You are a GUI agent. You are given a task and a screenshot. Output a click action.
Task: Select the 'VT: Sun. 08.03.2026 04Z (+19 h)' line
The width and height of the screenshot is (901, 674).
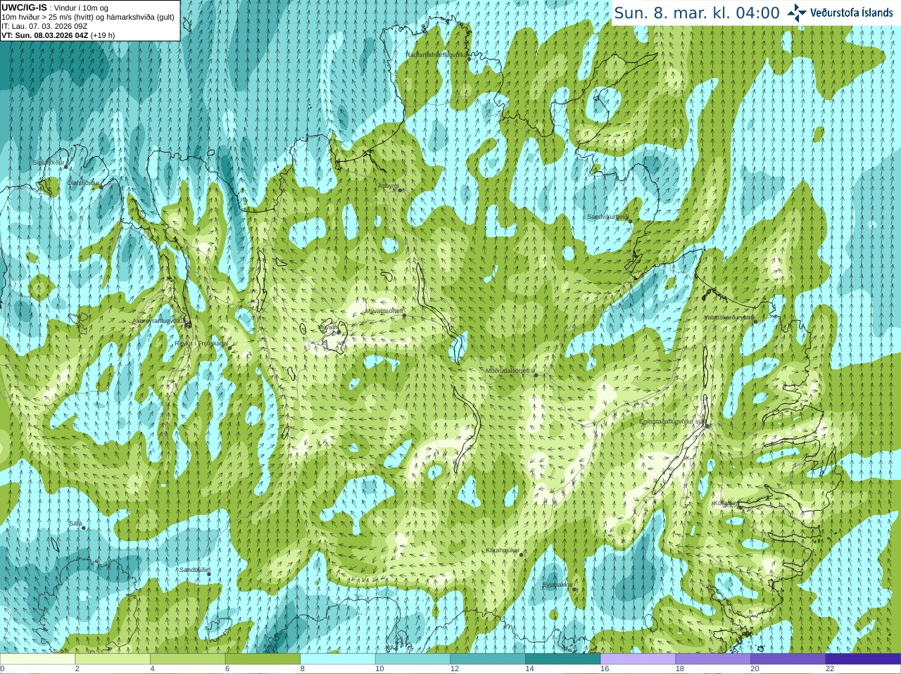coord(58,35)
